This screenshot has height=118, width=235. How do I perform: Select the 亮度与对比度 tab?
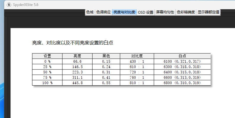click(124, 12)
